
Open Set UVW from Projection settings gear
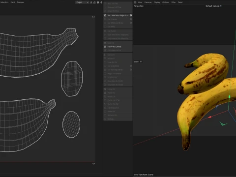tap(131, 15)
